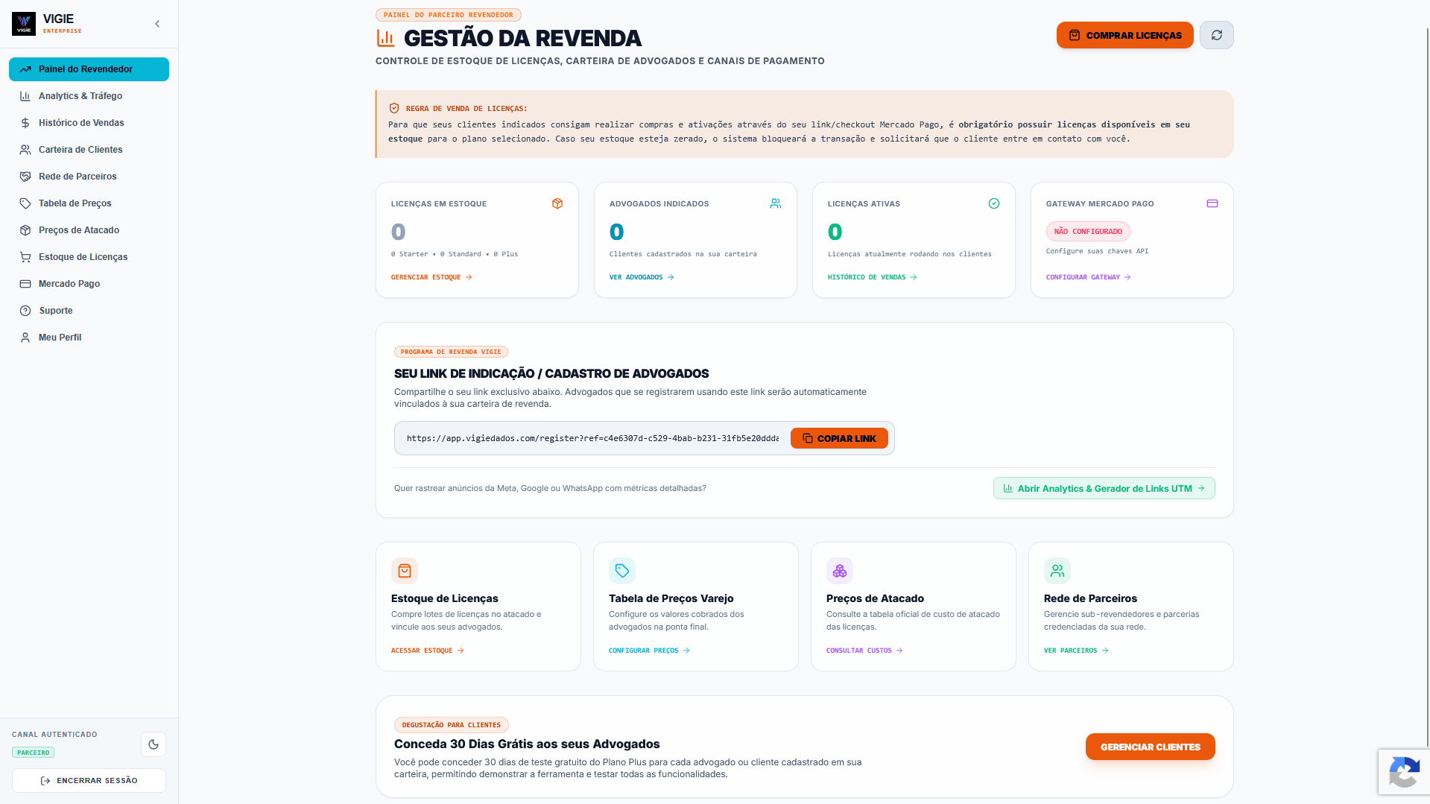This screenshot has width=1430, height=804.
Task: Copy the referral link with Copiar Link
Action: click(x=839, y=438)
